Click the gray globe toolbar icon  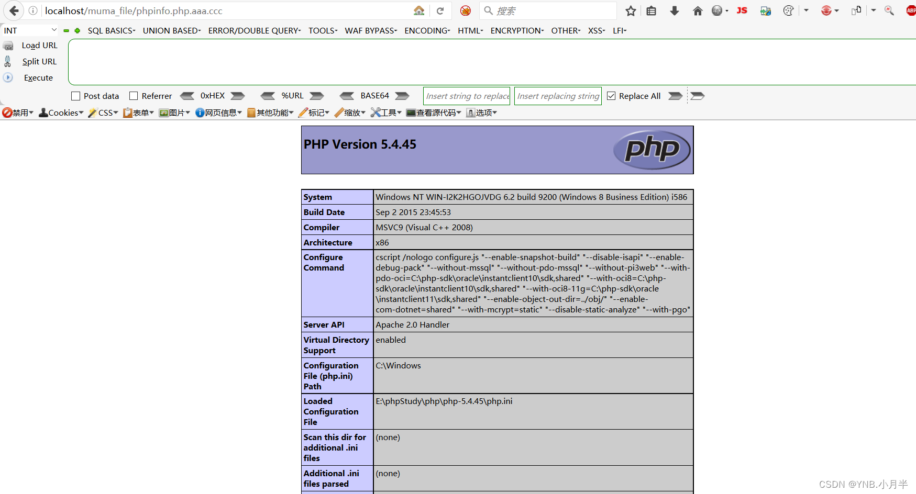click(717, 10)
